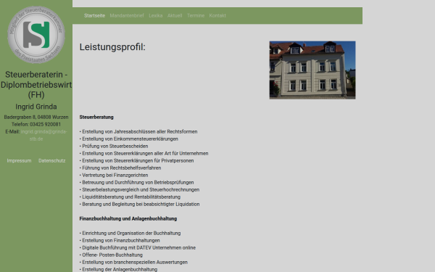Open the Datenschutz link
The image size is (435, 272).
(x=52, y=161)
